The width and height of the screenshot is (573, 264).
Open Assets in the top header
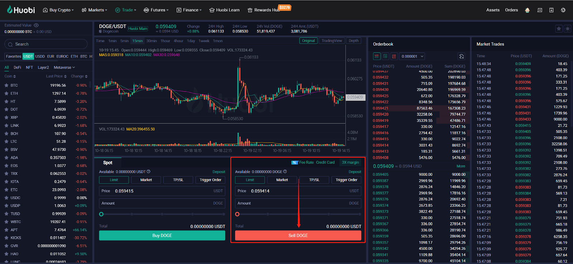pyautogui.click(x=493, y=10)
